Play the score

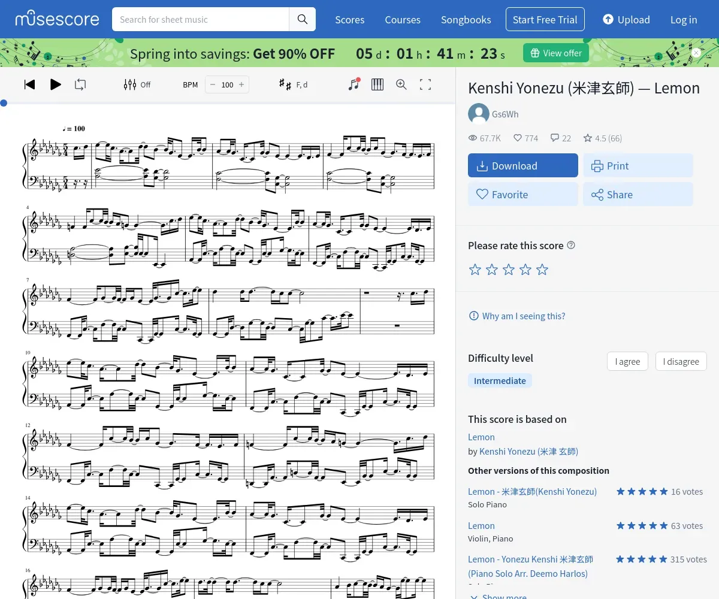pos(56,84)
